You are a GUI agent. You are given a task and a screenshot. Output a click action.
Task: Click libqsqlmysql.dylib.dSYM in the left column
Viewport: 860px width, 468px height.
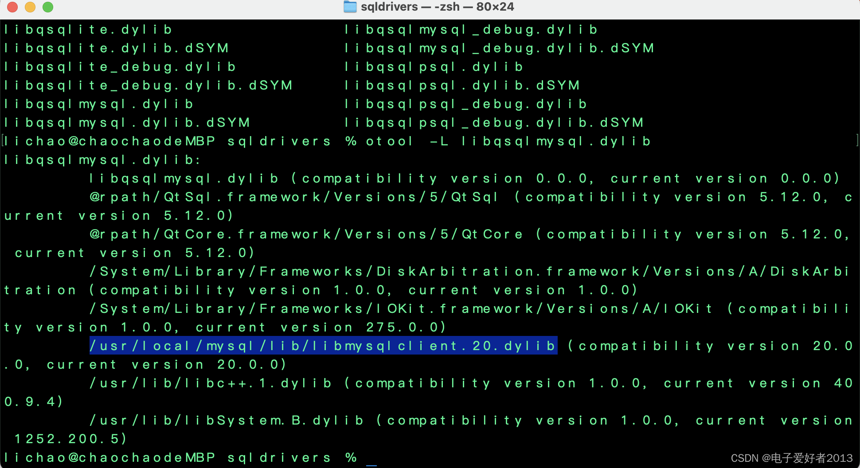tap(127, 122)
